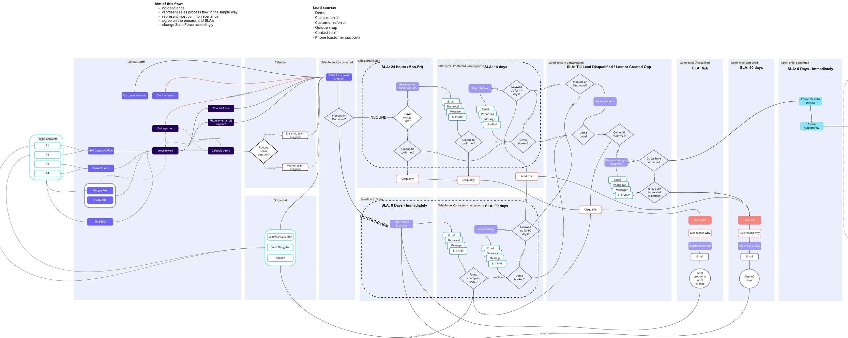
Task: Click Convert lead to contact node
Action: click(x=810, y=101)
